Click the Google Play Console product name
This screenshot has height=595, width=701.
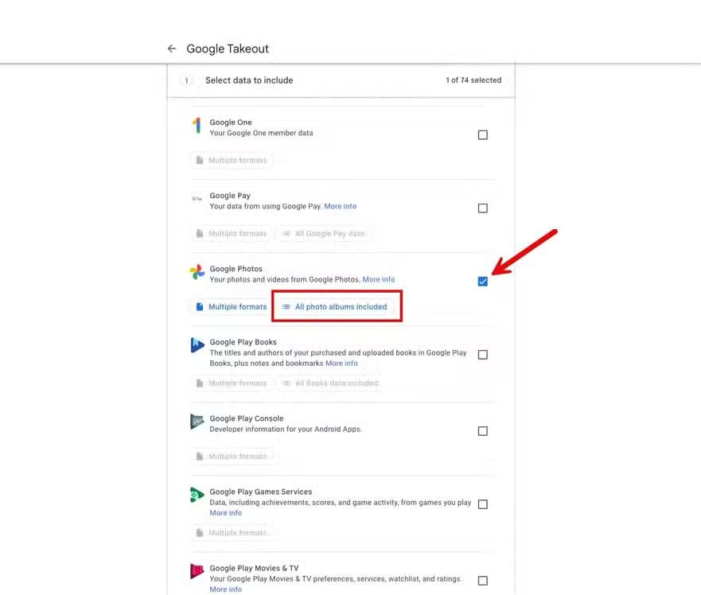(247, 419)
